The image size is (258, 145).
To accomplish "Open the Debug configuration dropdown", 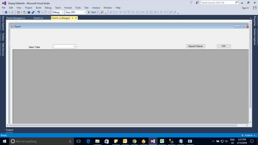I will [x=58, y=12].
